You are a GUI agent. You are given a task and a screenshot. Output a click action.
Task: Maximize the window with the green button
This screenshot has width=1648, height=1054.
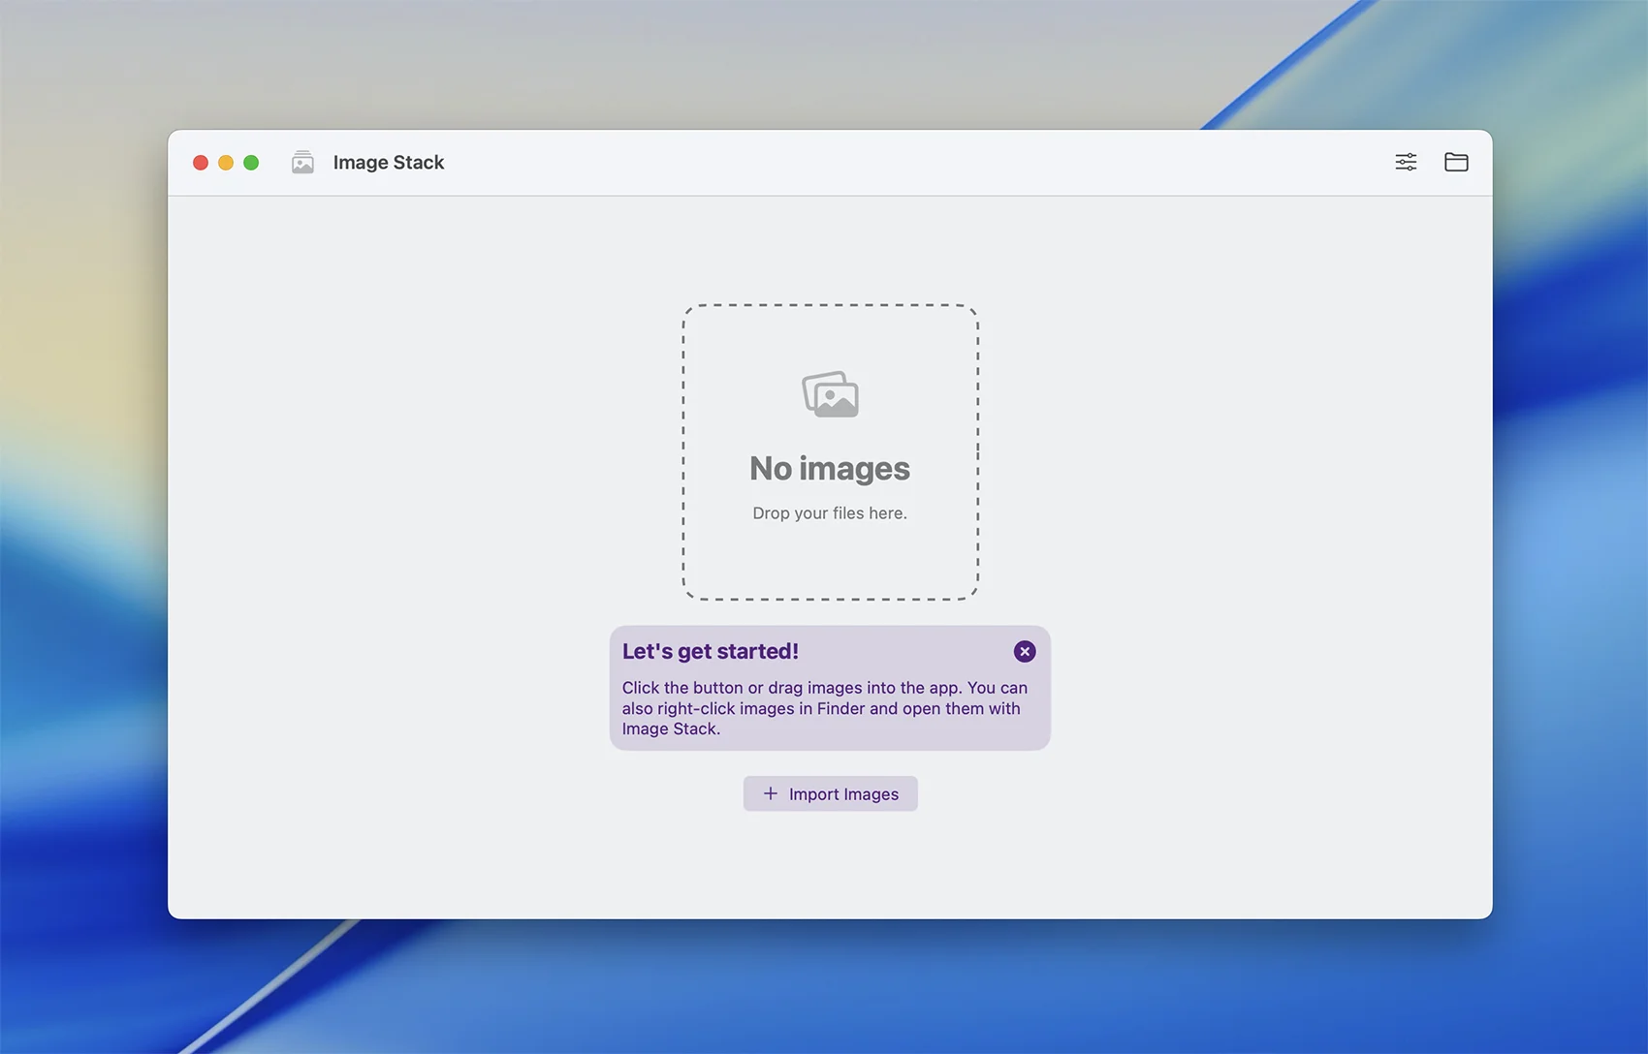(251, 163)
